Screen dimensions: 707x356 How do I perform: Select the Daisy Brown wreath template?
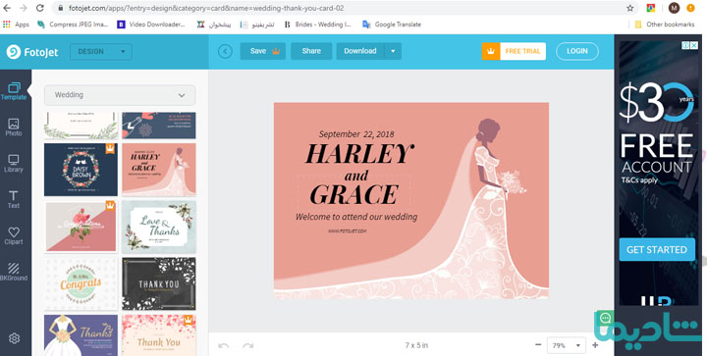click(81, 170)
